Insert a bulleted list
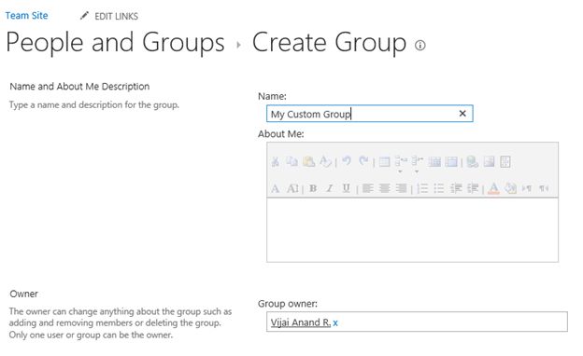The image size is (583, 356). [x=439, y=188]
